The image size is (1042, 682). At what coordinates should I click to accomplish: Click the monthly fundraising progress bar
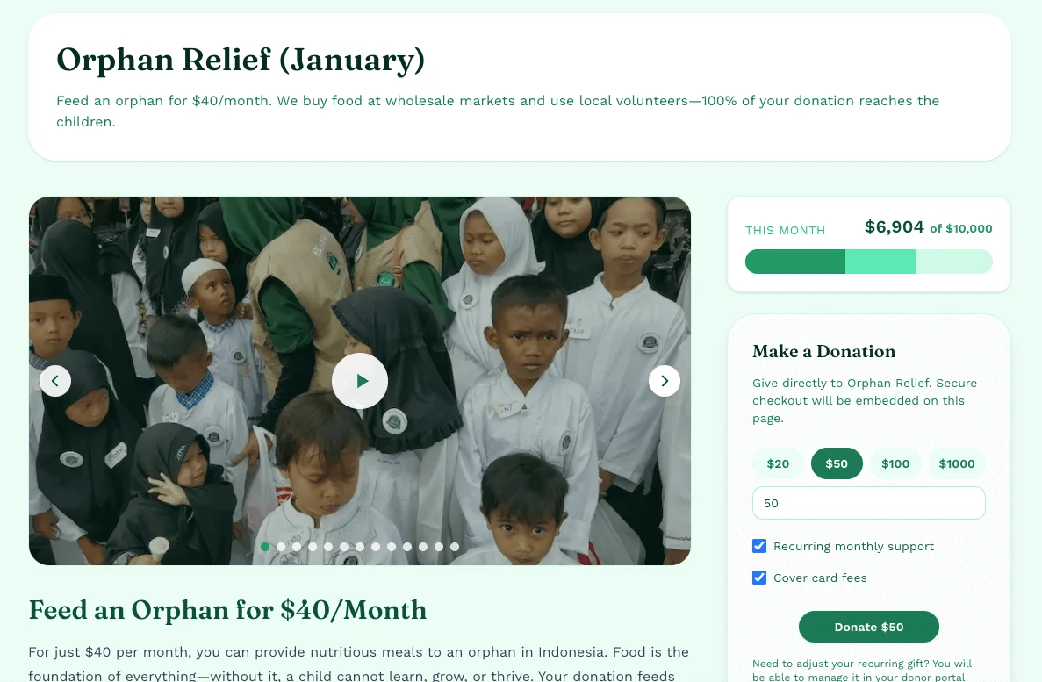[x=868, y=262]
